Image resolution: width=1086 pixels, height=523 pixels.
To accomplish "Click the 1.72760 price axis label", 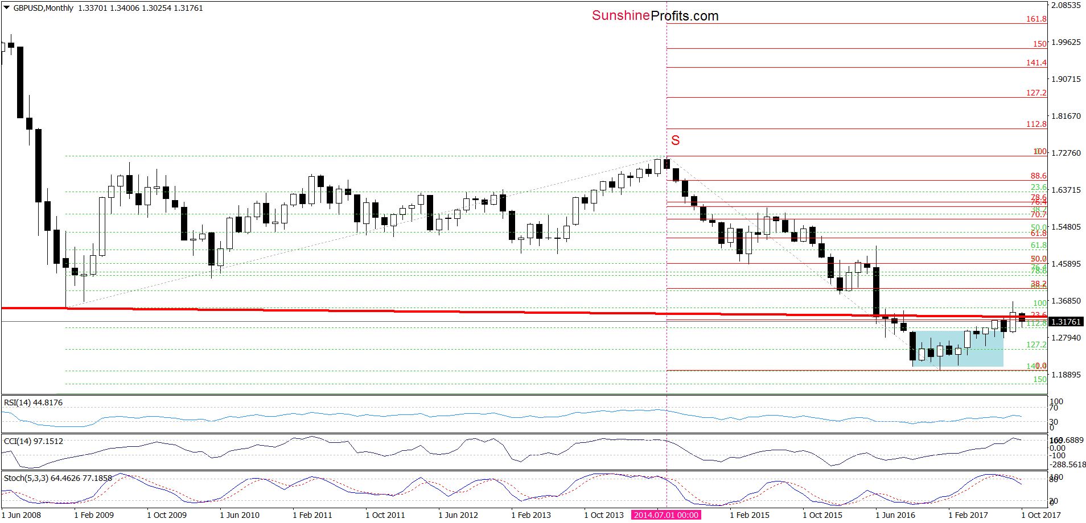I will 1066,153.
